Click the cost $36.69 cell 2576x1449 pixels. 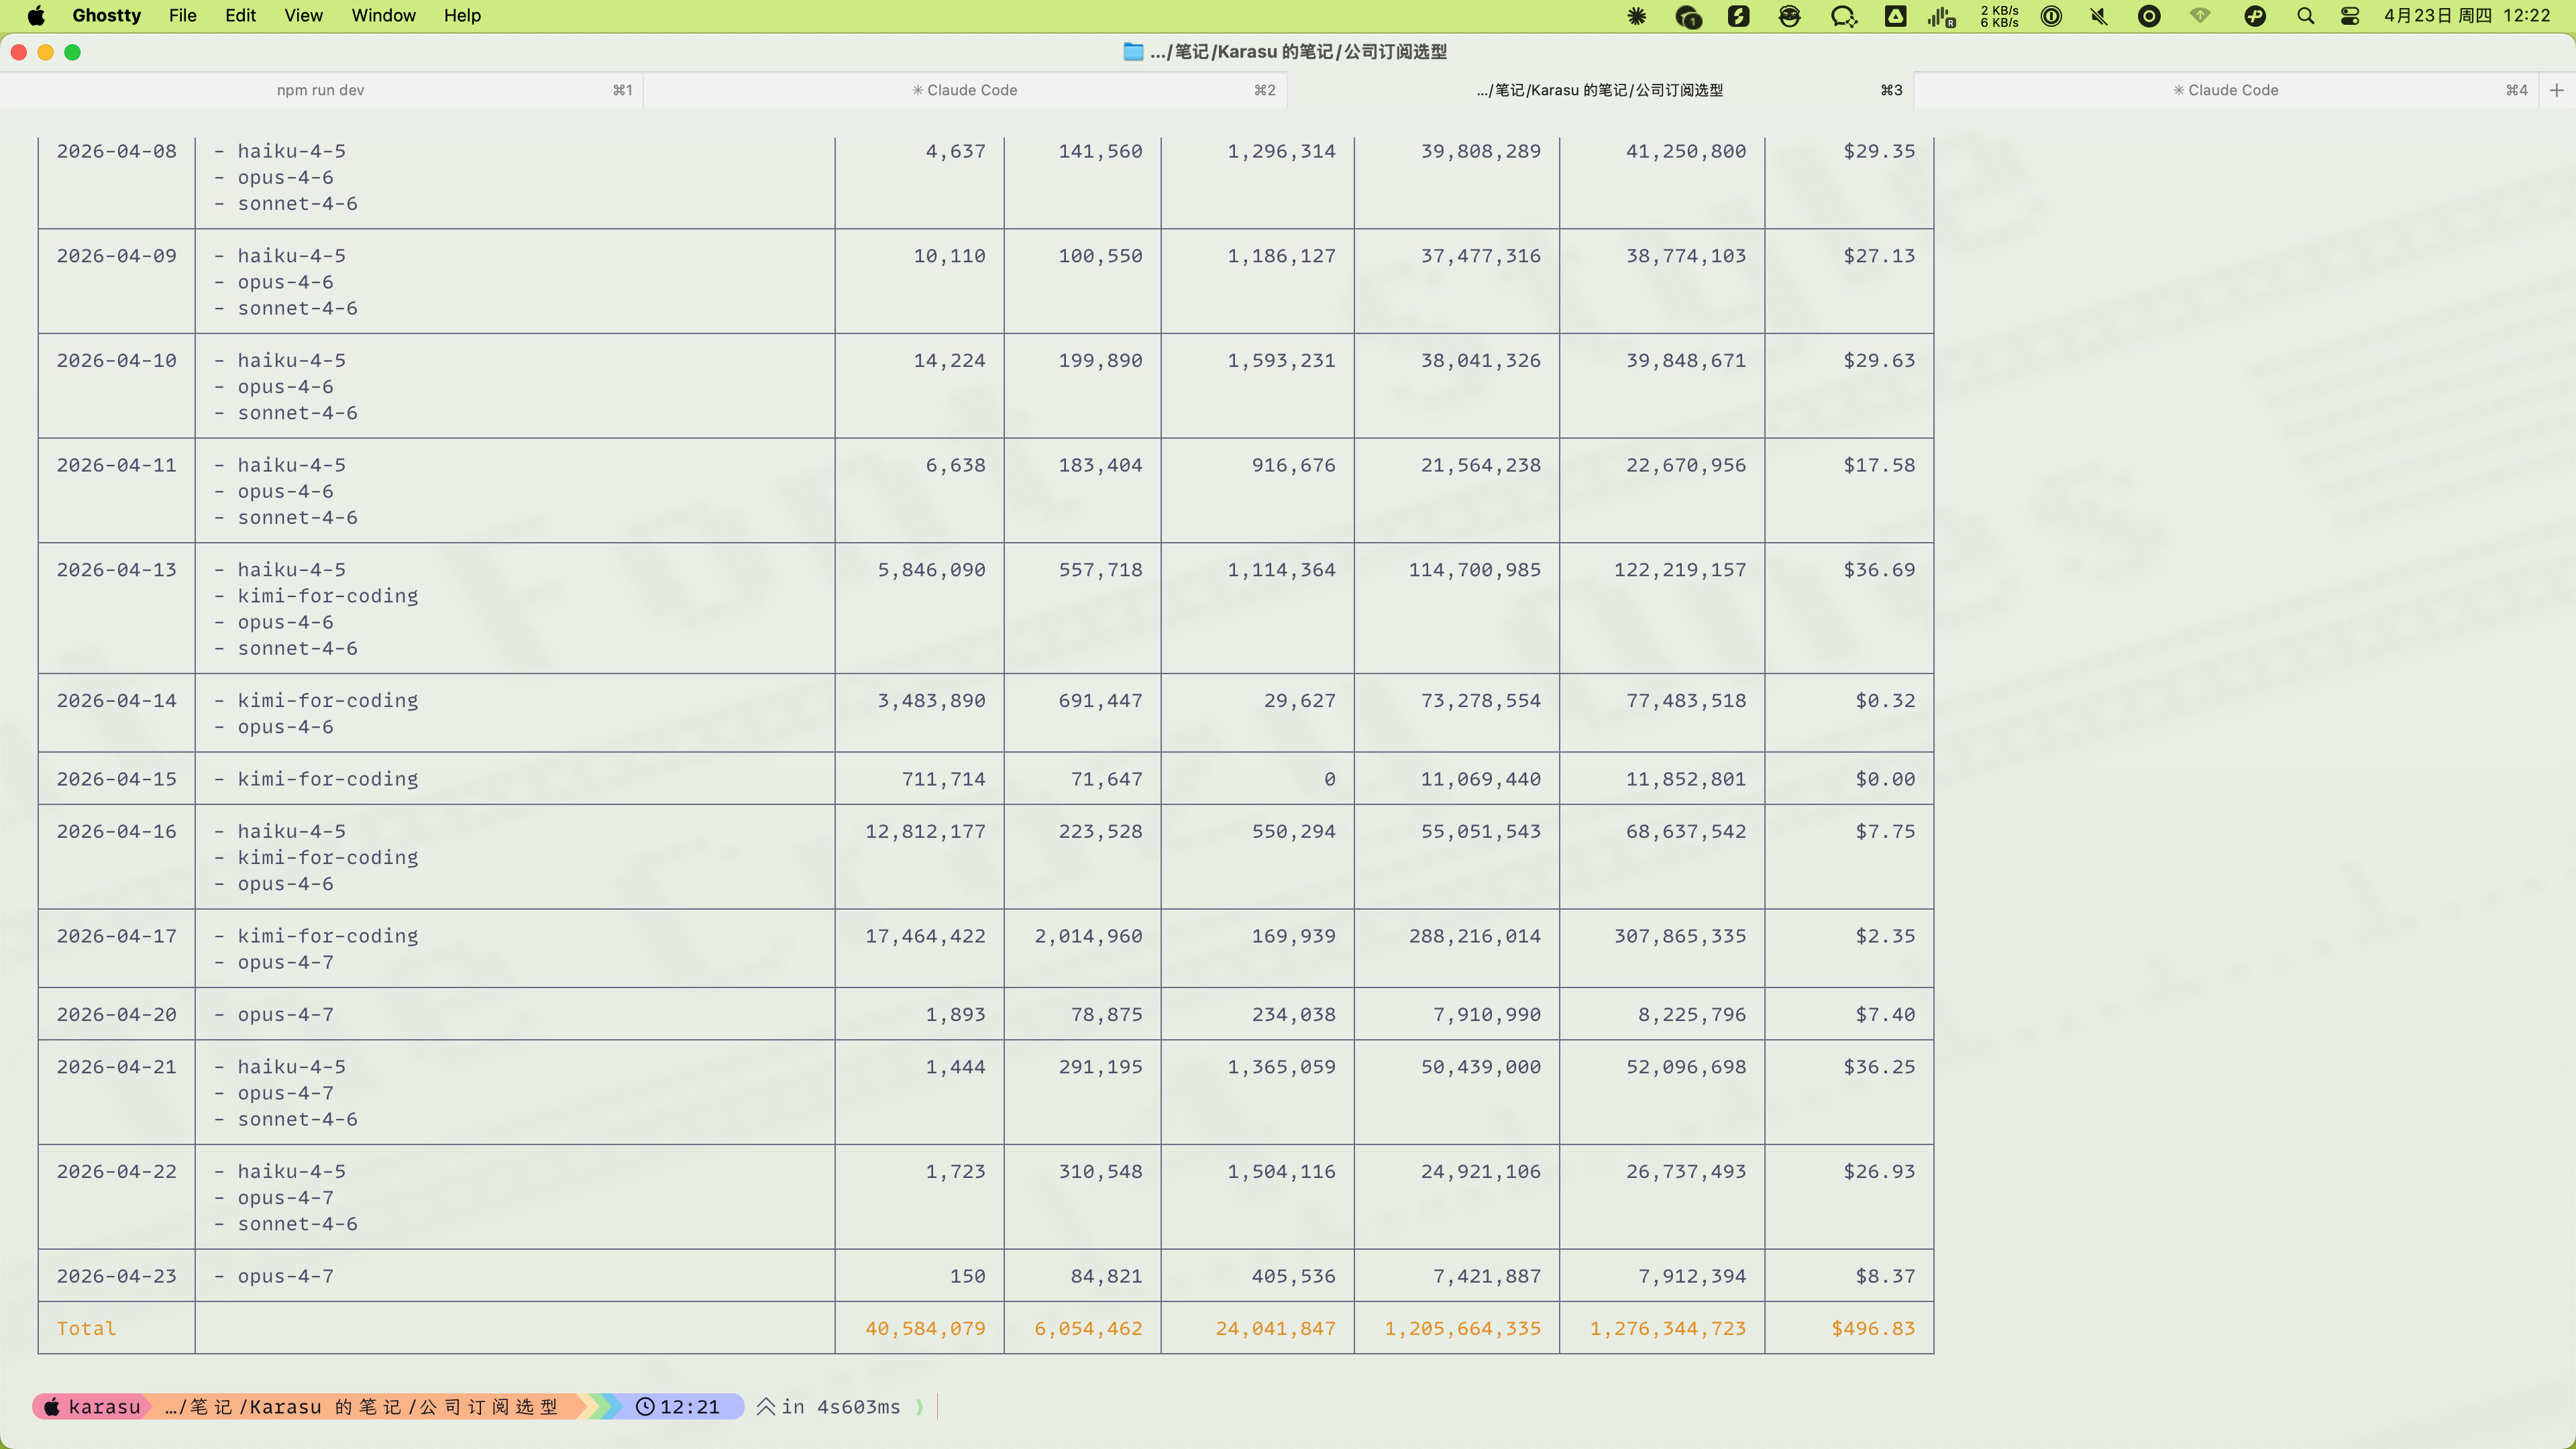coord(1879,570)
